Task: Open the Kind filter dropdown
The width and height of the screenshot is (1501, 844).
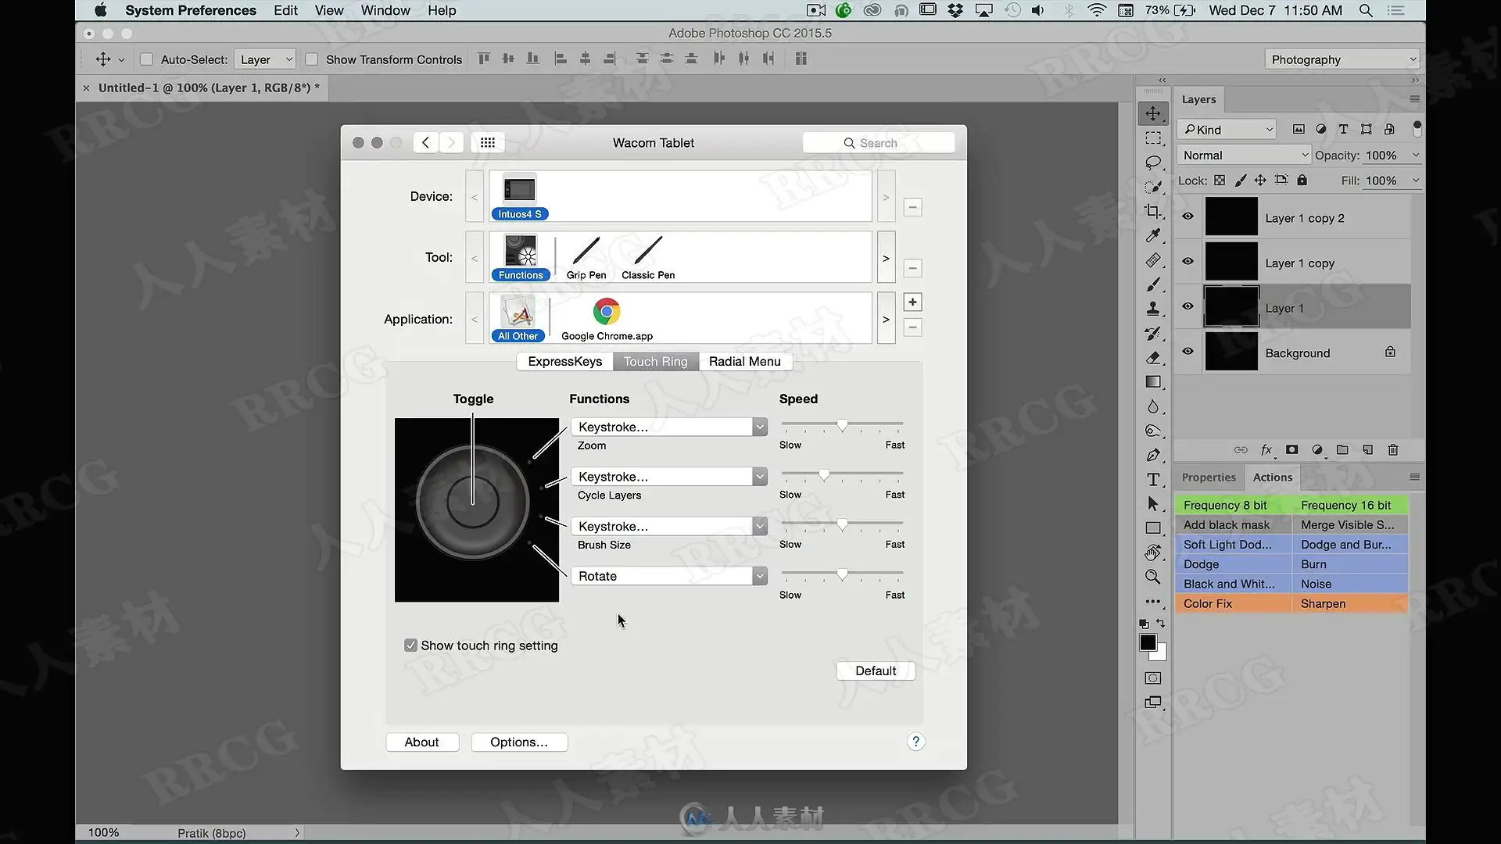Action: (1227, 130)
